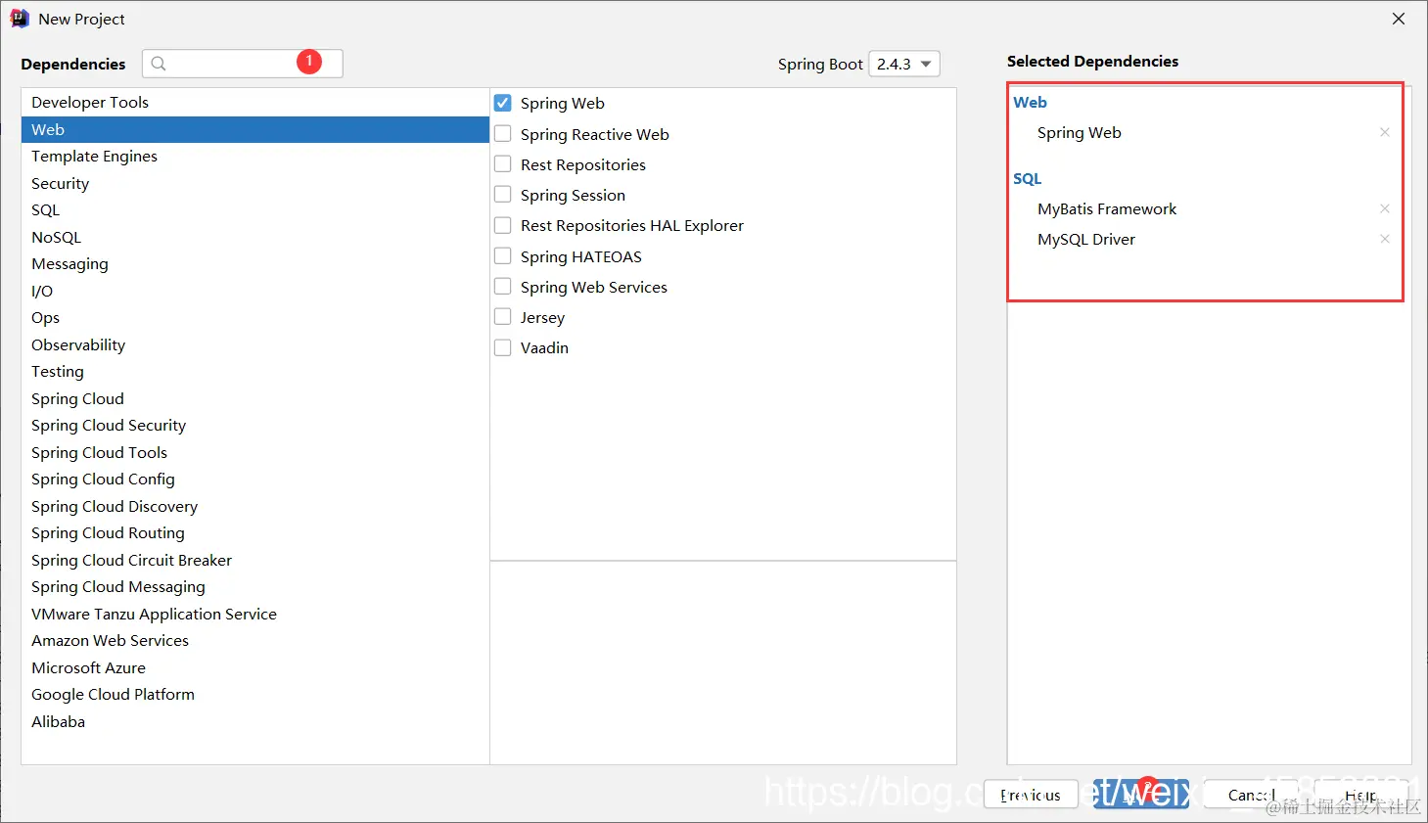The width and height of the screenshot is (1428, 823).
Task: Select Spring Web in selected dependencies
Action: point(1079,132)
